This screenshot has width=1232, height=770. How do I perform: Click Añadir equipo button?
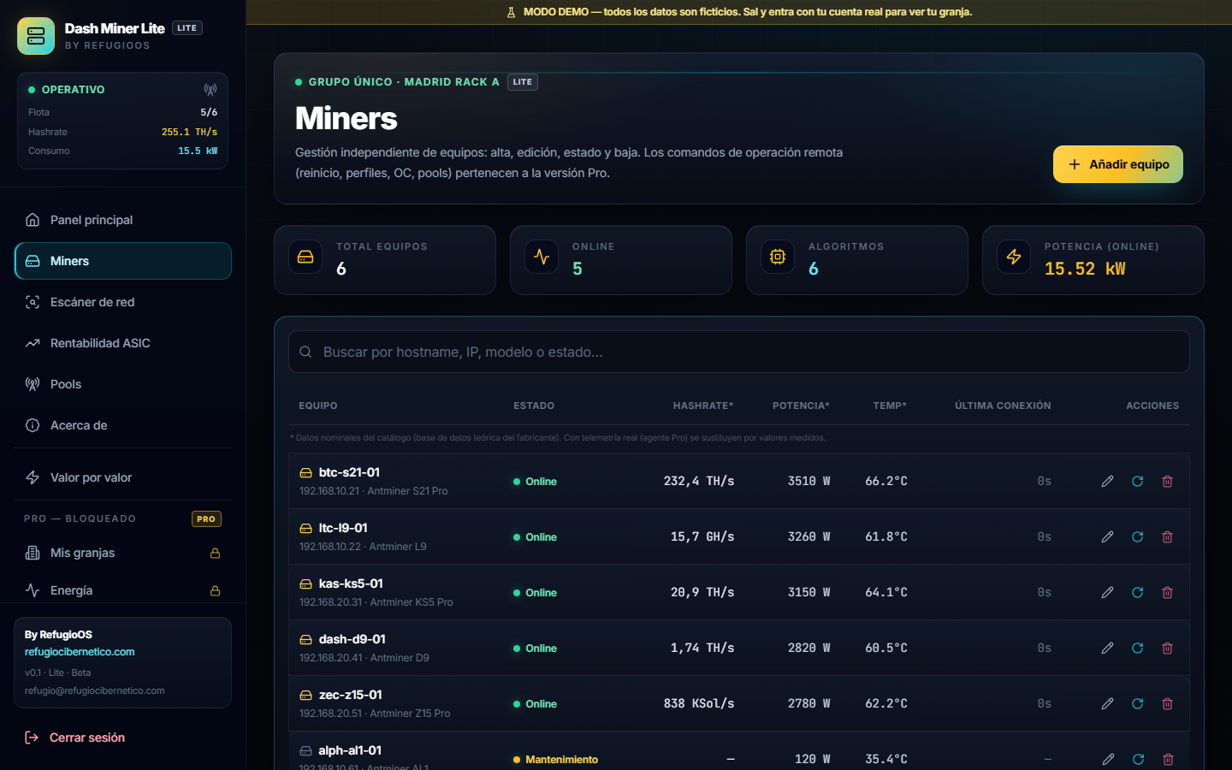1118,164
